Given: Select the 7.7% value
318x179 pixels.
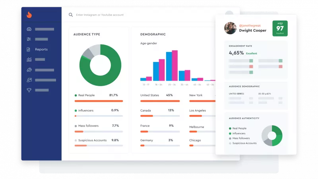Looking at the screenshot, I should (x=115, y=125).
